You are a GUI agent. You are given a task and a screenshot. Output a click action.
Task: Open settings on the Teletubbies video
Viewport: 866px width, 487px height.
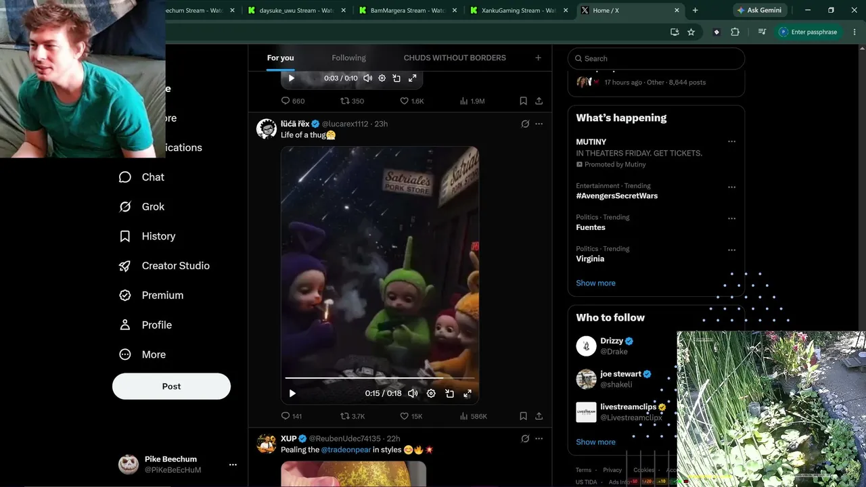(431, 393)
